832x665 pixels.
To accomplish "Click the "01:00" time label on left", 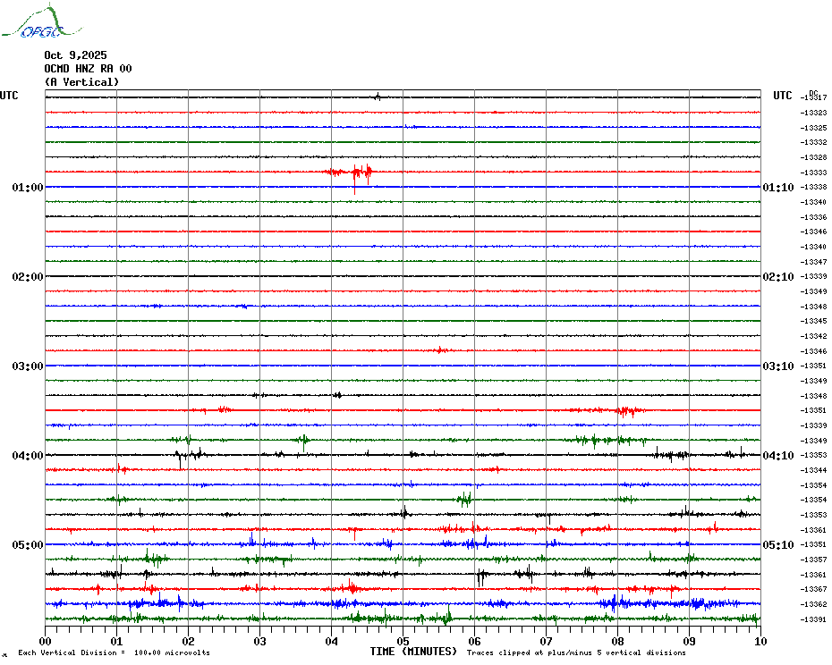I will point(28,187).
